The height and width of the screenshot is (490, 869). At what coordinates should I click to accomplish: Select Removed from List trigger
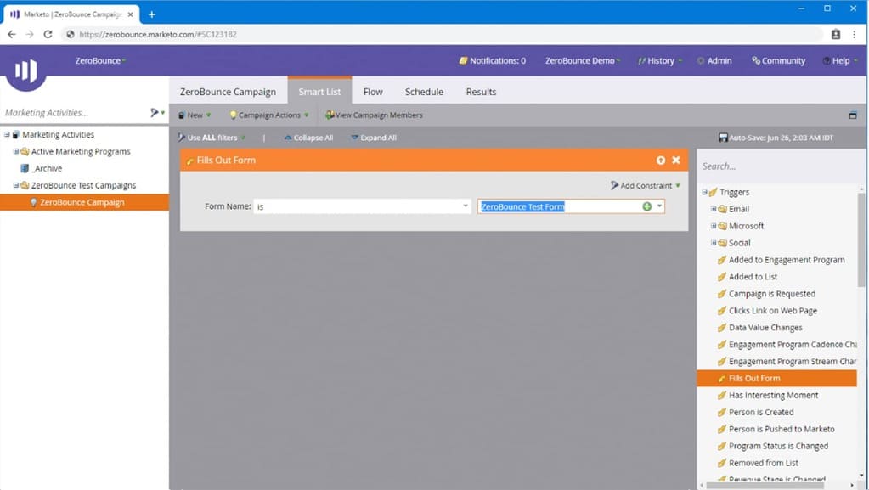(x=763, y=463)
